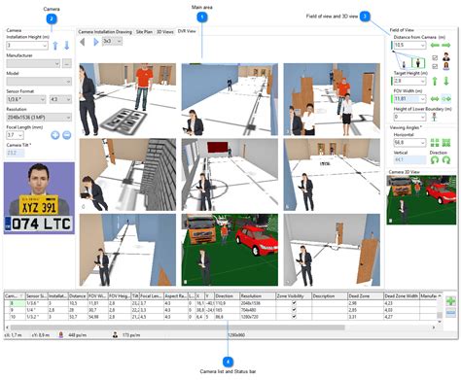Screen dimensions: 461x380
Task: Open the Resolution dropdown
Action: click(68, 118)
